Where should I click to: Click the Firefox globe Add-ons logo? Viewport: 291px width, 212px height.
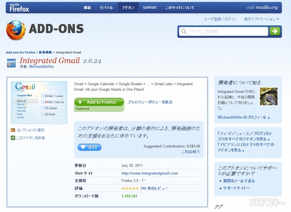tap(16, 30)
